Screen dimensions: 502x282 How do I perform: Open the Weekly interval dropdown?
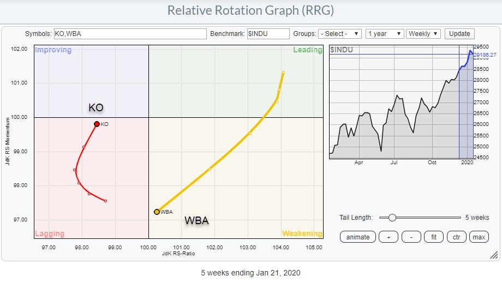pyautogui.click(x=423, y=34)
